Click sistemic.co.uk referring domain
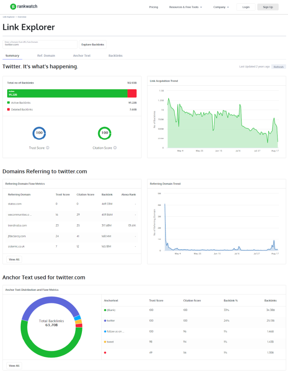 click(16, 246)
